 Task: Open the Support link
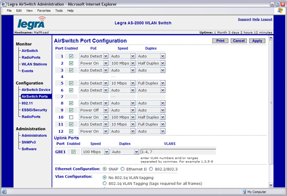point(244,19)
